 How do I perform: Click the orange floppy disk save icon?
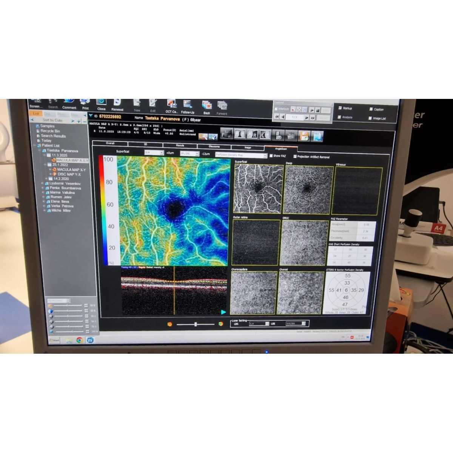coord(304,136)
